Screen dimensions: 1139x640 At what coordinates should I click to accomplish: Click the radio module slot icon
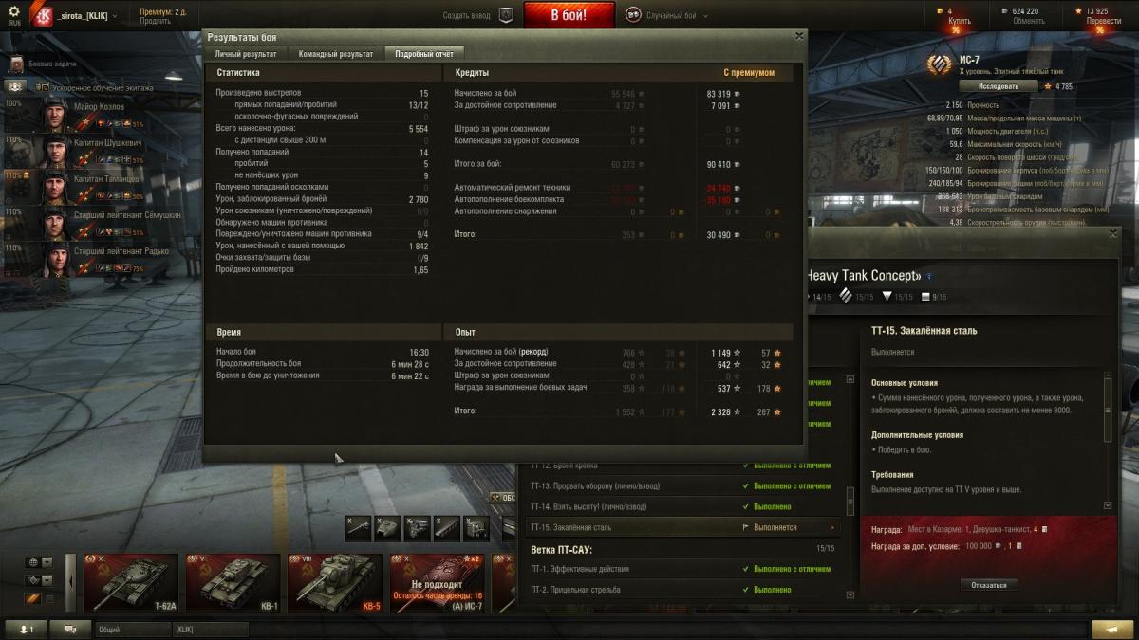[x=476, y=528]
